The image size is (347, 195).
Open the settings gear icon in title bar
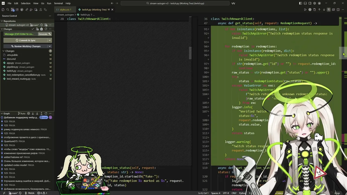314,3
